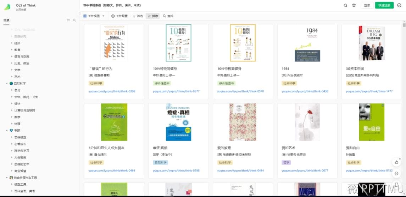406x197 pixels.
Task: Expand the 文学 tree node arrow
Action: pyautogui.click(x=12, y=70)
